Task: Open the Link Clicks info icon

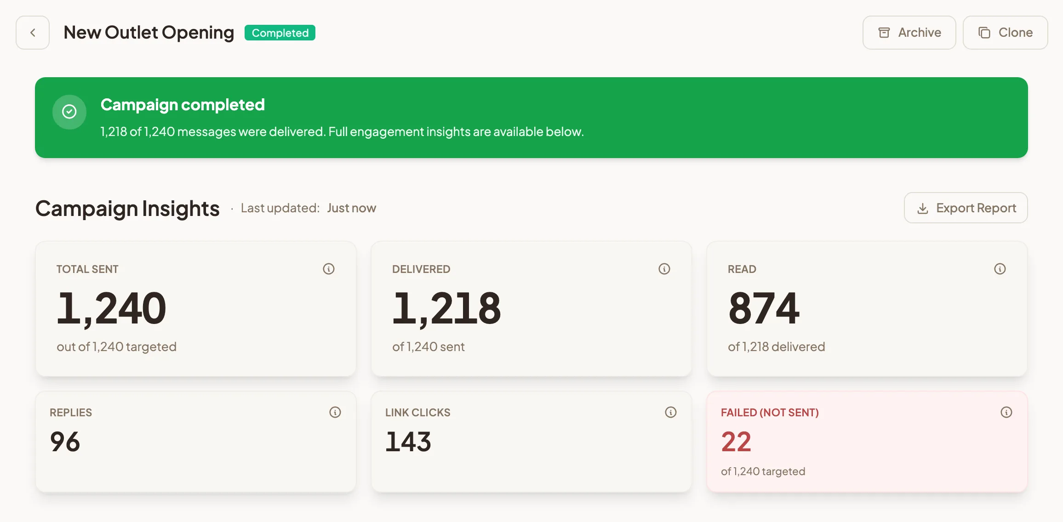Action: point(671,412)
